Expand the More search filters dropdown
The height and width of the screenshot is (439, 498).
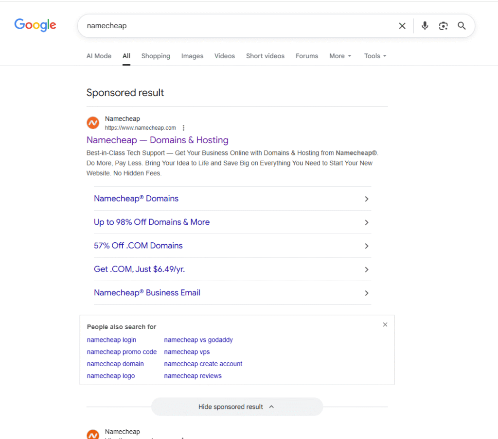[x=340, y=56]
